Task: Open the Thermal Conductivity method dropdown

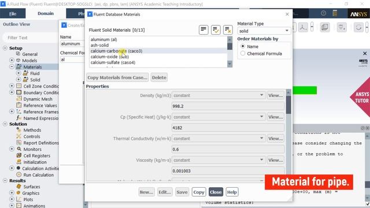Action: coord(219,139)
